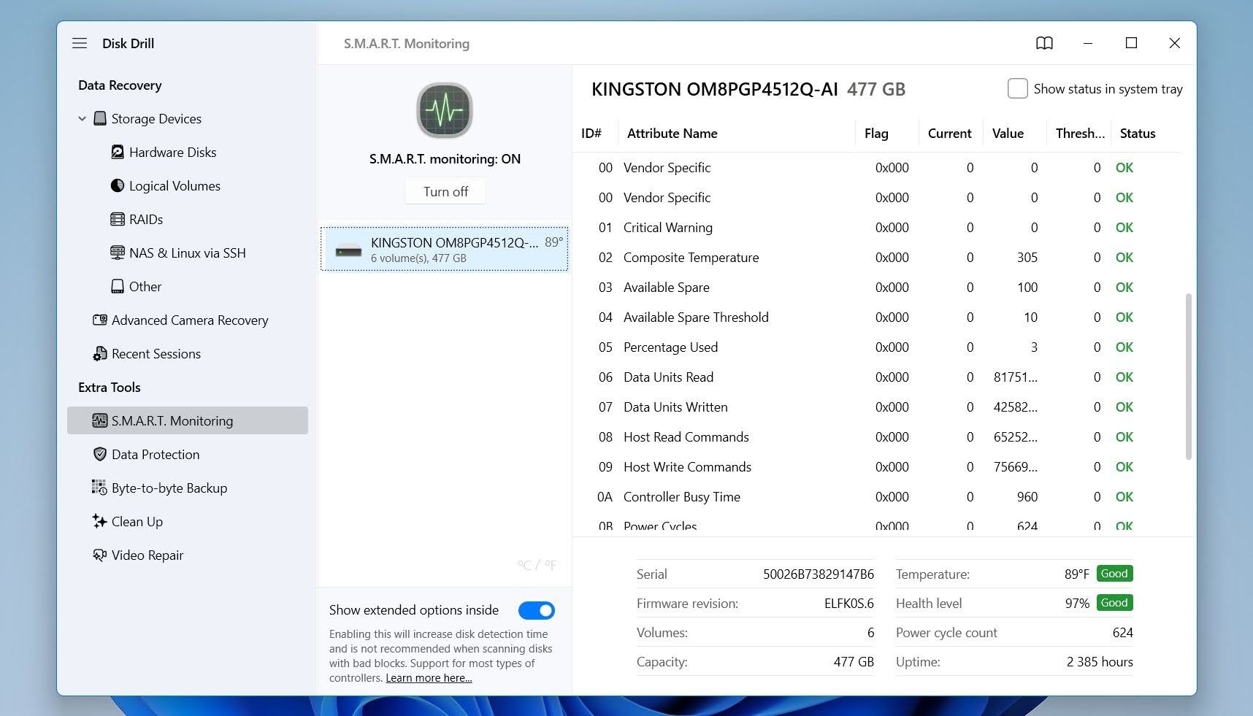Select the Available Spare Threshold row
The height and width of the screenshot is (716, 1253).
pyautogui.click(x=876, y=317)
